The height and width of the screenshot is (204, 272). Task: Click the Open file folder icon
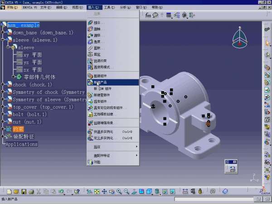(x=16, y=191)
